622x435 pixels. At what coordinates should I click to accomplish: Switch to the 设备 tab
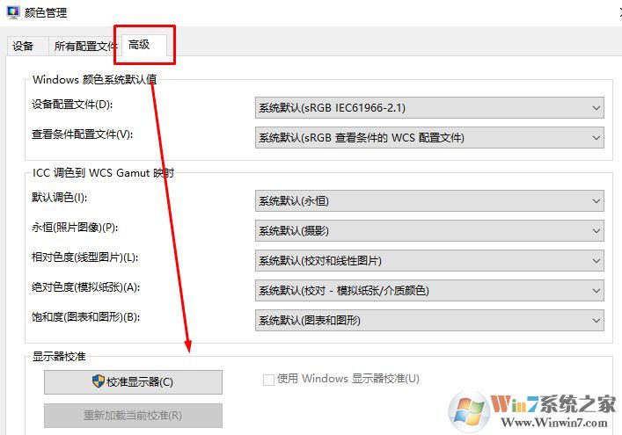[x=24, y=46]
